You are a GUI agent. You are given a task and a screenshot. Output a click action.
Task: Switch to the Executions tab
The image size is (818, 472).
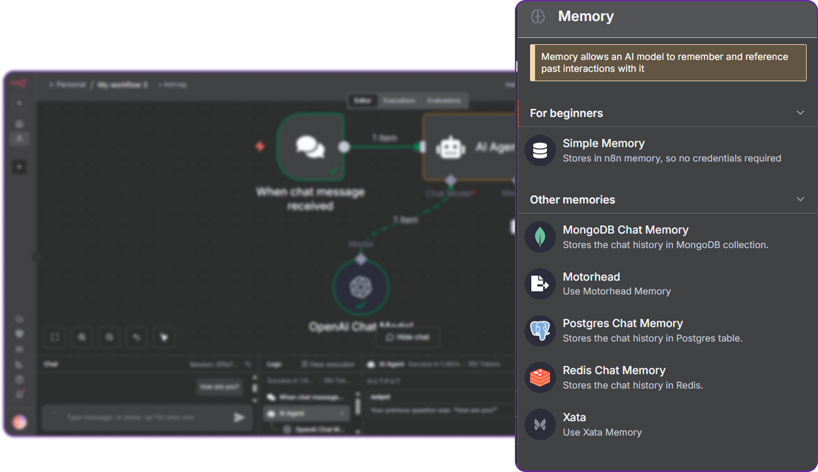pyautogui.click(x=399, y=101)
